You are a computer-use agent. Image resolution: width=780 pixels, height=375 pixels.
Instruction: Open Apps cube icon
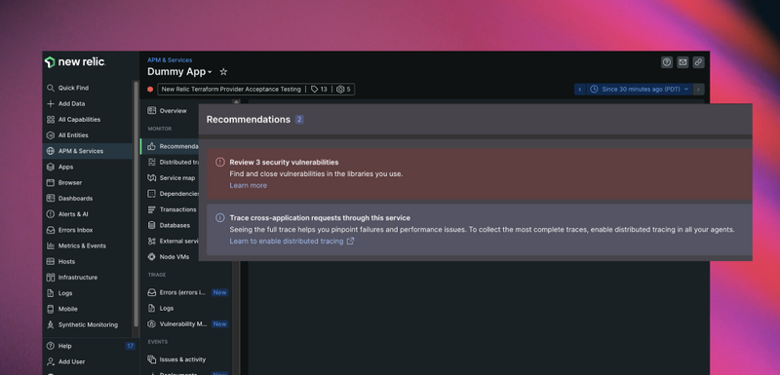(51, 167)
